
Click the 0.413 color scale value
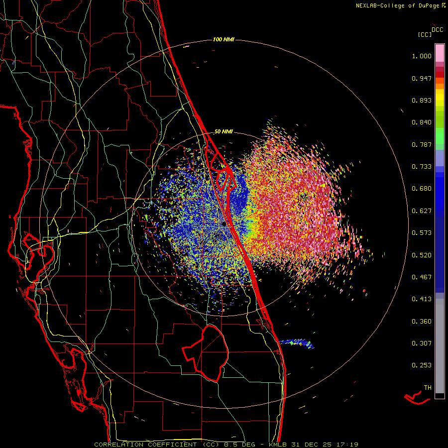tap(422, 299)
